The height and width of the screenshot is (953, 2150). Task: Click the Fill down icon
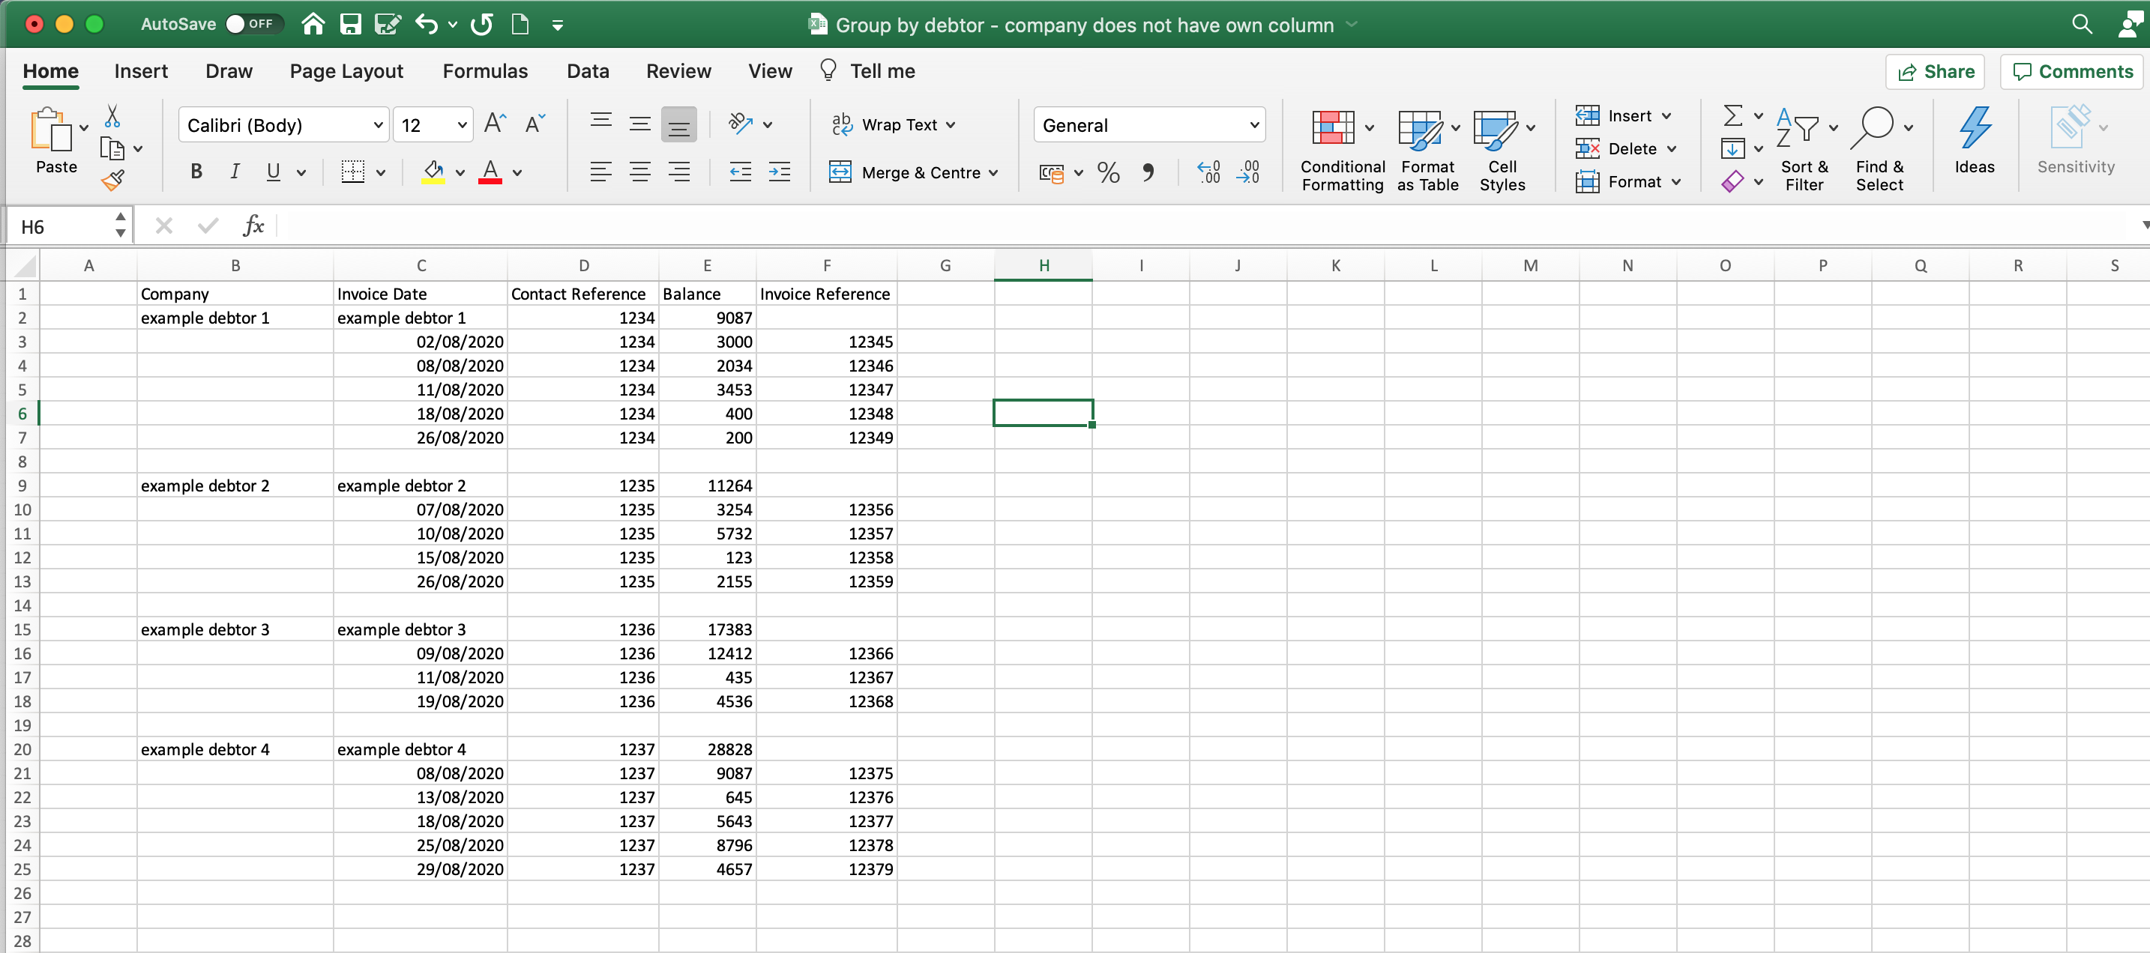click(1732, 148)
